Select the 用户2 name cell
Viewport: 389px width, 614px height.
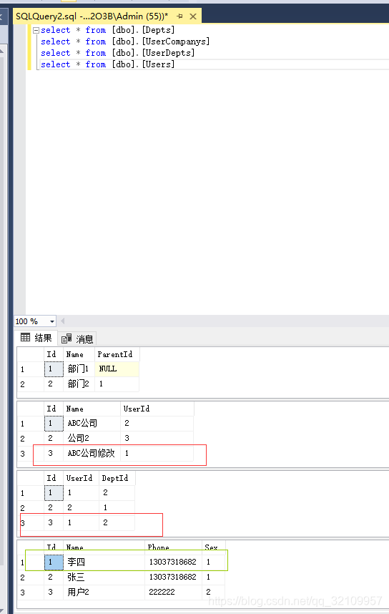pyautogui.click(x=104, y=592)
